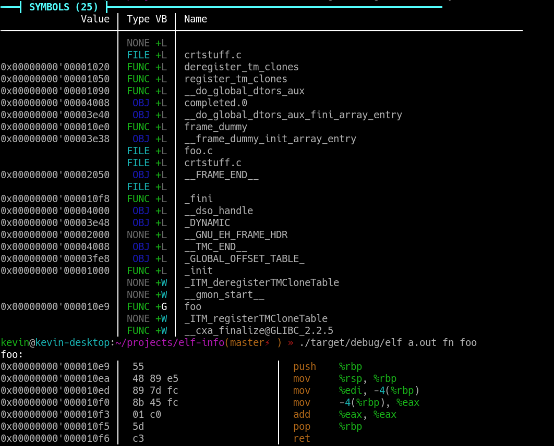Screen dimensions: 554x446
Task: Select the deregister_tm_clones symbol name
Action: pyautogui.click(x=241, y=67)
